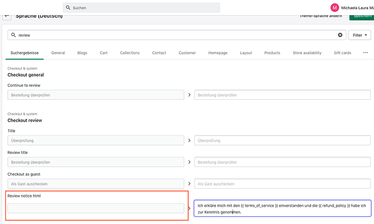This screenshot has width=374, height=224.
Task: Open Michaela Laura user avatar
Action: click(x=334, y=8)
